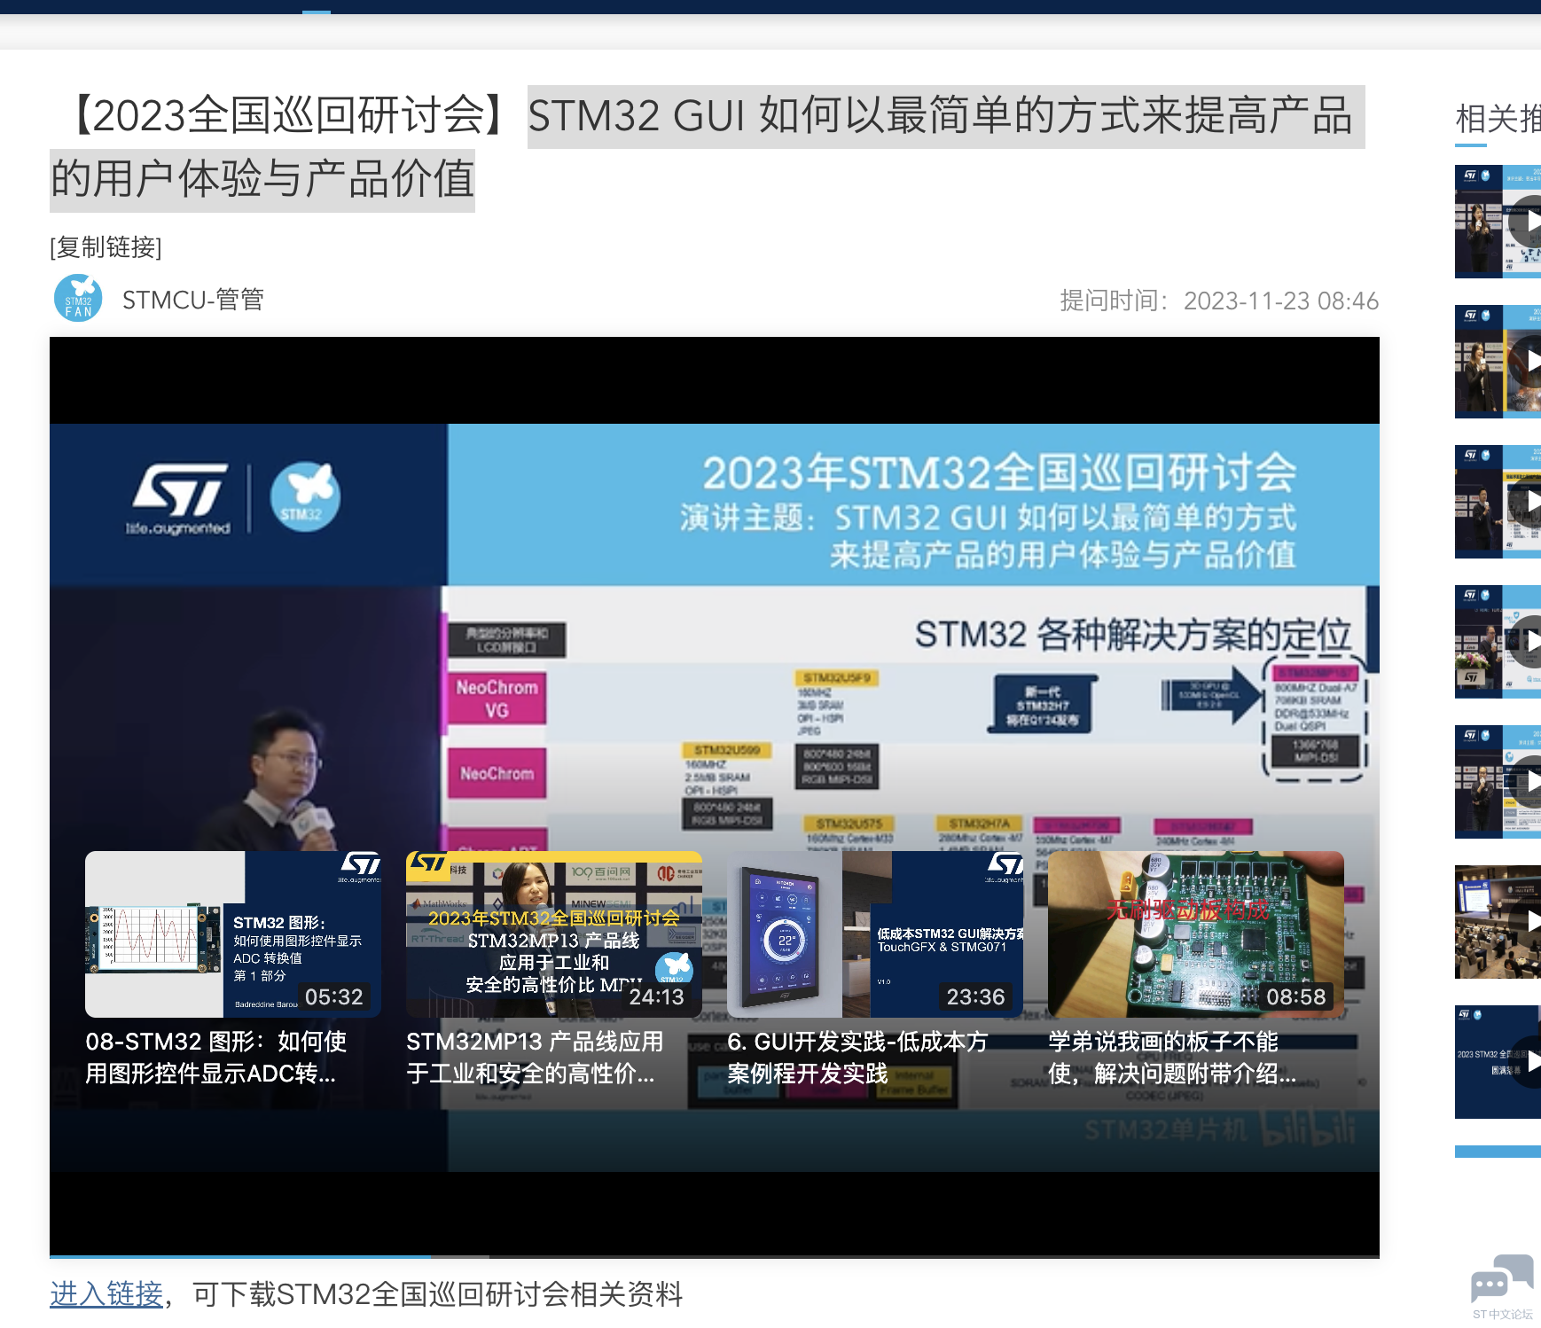Play the 05:32 ADC graph thumbnail

(233, 934)
